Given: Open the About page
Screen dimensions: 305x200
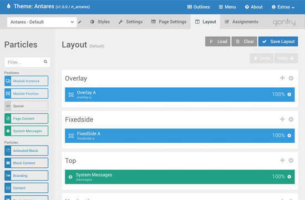Looking at the screenshot, I should 253,7.
